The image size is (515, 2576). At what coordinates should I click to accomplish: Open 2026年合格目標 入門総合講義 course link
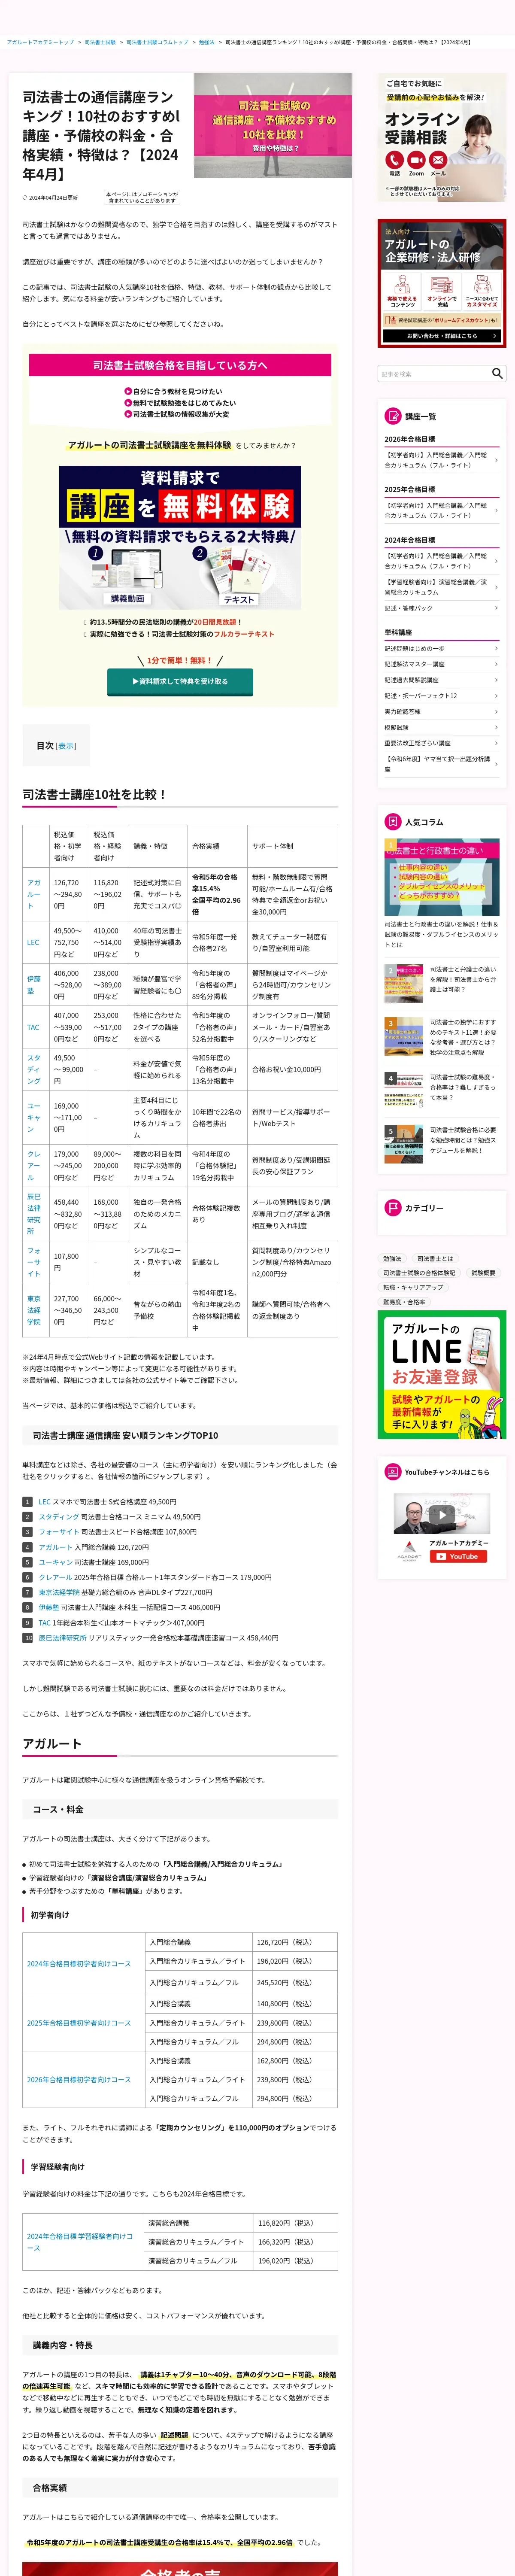click(441, 460)
